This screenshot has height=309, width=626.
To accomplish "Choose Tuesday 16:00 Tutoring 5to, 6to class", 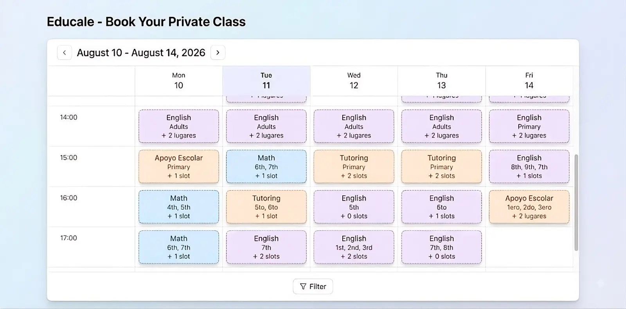I will click(266, 207).
